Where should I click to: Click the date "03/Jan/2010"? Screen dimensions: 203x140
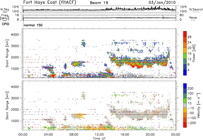pos(162,3)
